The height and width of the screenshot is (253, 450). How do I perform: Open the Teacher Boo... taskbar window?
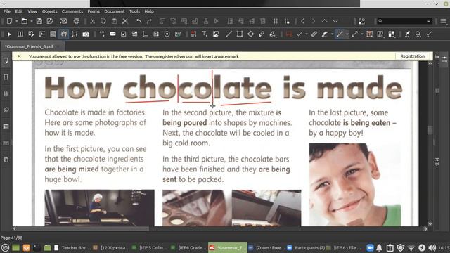[72, 248]
